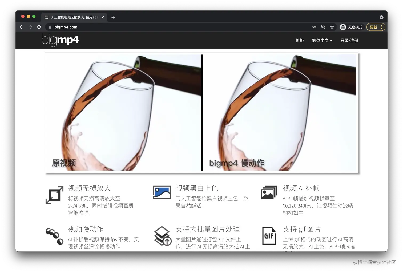The image size is (403, 272).
Task: Open the 登录/注册 link
Action: (x=349, y=40)
